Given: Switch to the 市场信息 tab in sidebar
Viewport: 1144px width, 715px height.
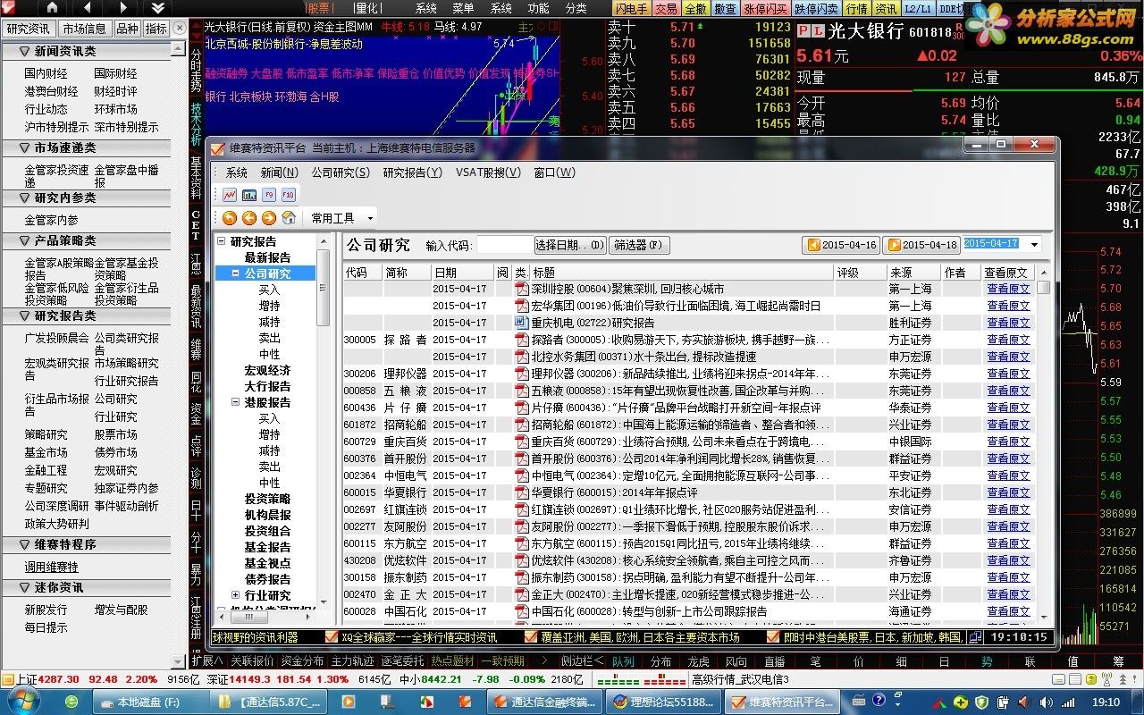Looking at the screenshot, I should [x=85, y=29].
